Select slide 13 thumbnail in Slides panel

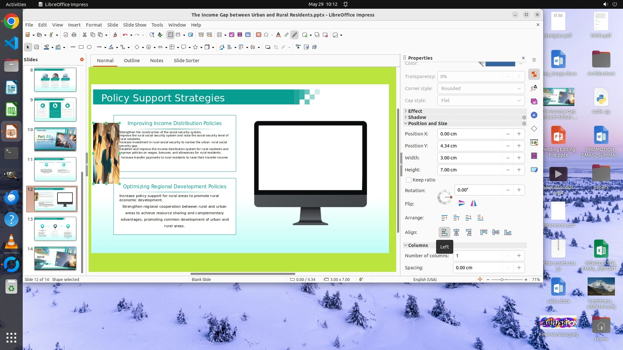55,229
